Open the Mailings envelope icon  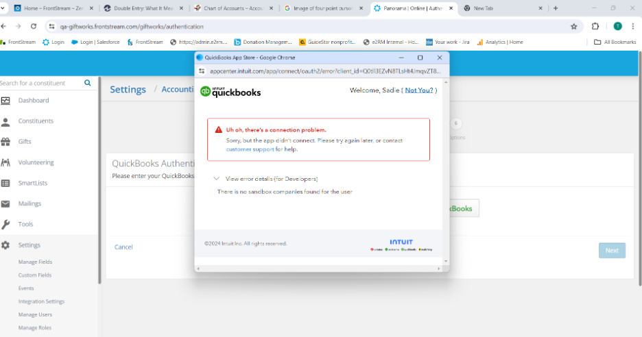pyautogui.click(x=5, y=203)
